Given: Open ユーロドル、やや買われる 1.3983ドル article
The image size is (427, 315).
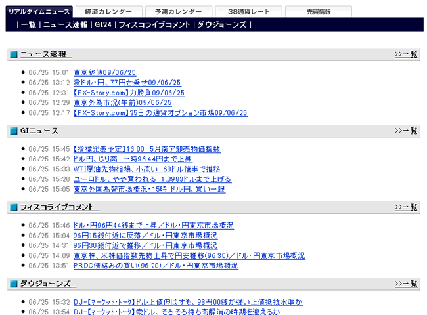Looking at the screenshot, I should (152, 179).
